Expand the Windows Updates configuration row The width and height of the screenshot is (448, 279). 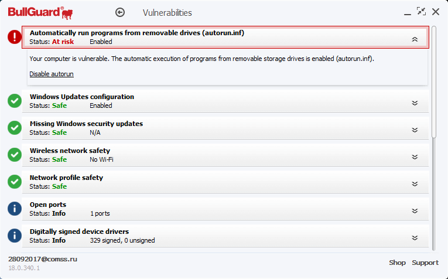pyautogui.click(x=415, y=103)
